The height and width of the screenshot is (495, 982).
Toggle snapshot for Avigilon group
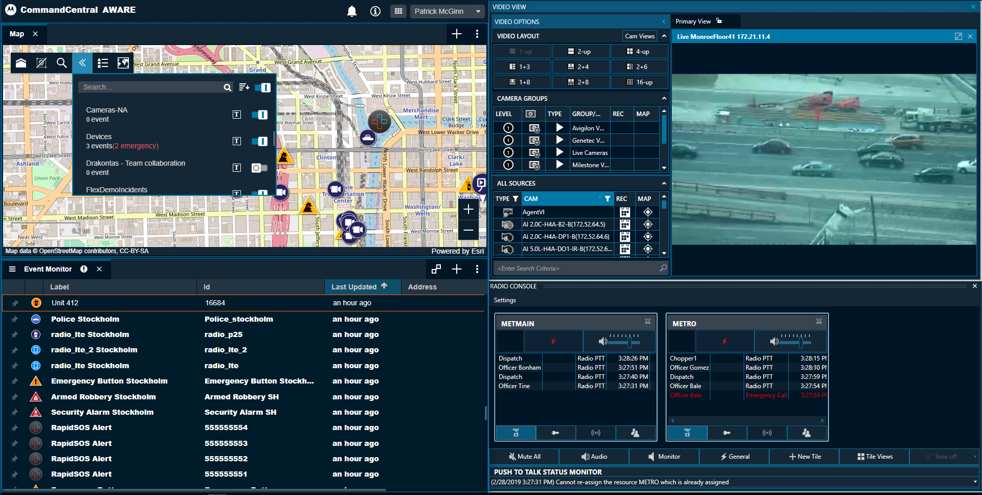[534, 128]
